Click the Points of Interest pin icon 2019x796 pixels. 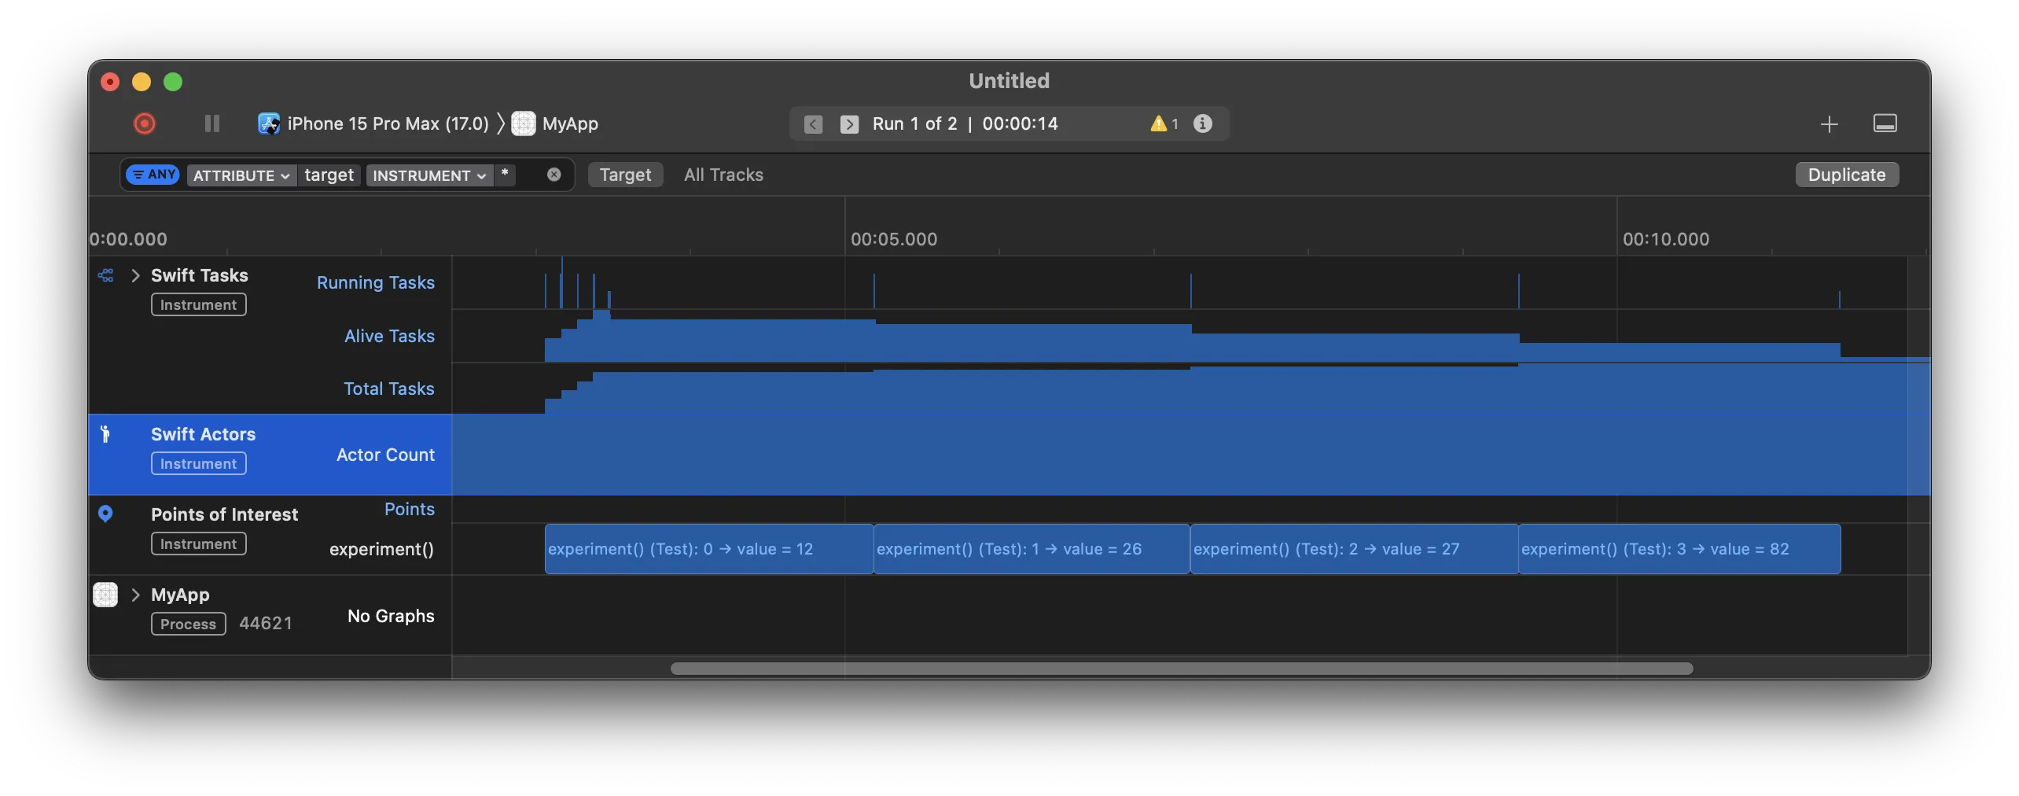[105, 514]
